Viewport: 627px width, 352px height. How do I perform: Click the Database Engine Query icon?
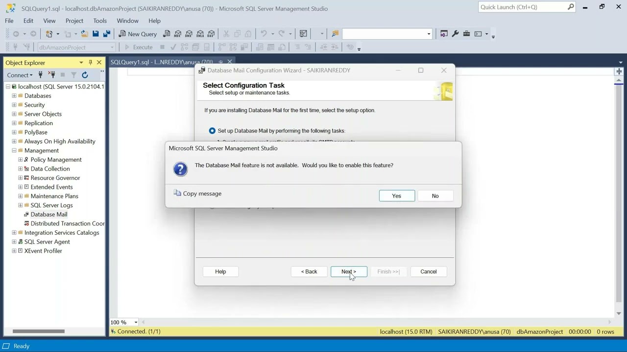point(167,34)
